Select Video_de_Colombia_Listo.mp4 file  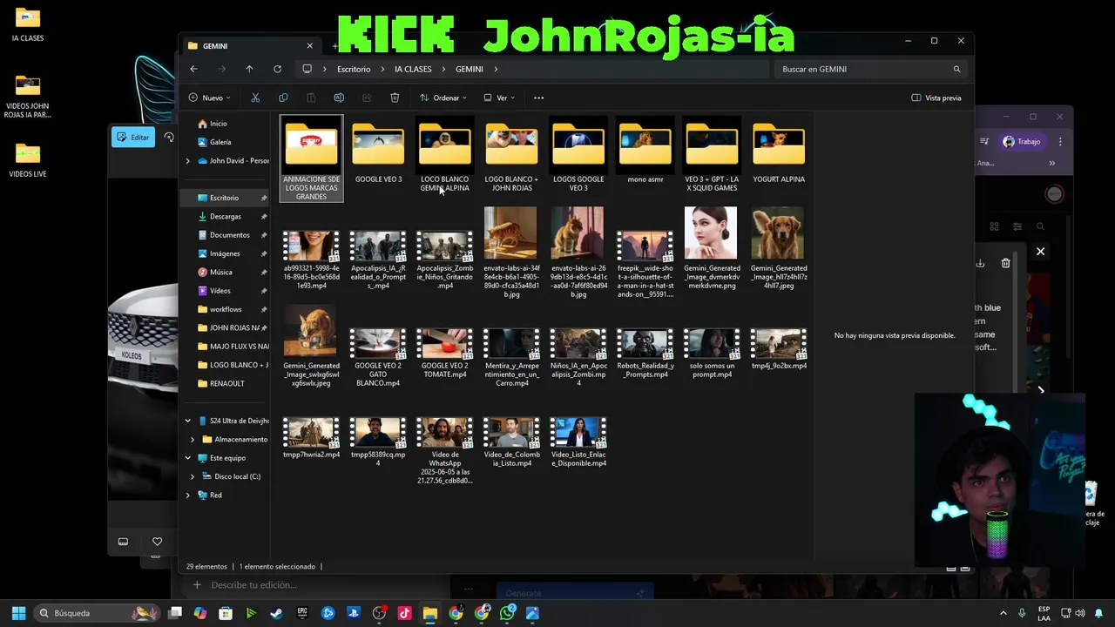(511, 442)
